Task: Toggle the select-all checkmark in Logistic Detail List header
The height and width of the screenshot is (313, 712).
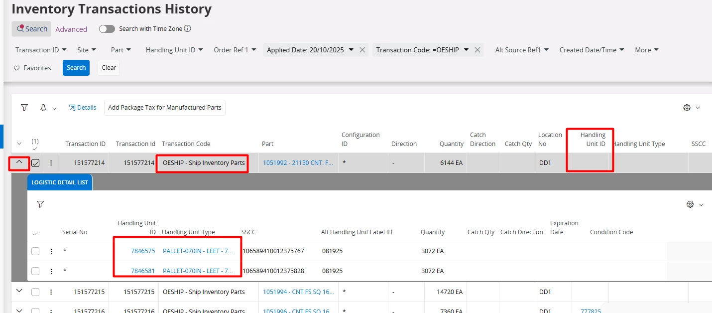Action: coord(35,234)
